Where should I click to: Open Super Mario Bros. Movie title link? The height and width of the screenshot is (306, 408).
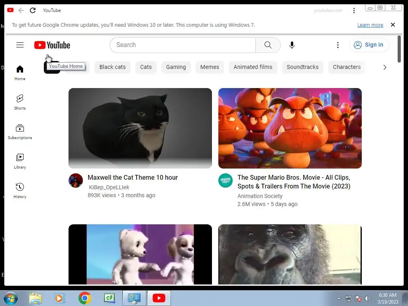click(x=294, y=182)
